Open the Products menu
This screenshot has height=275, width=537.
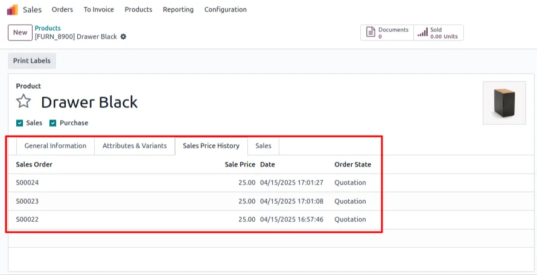[138, 10]
